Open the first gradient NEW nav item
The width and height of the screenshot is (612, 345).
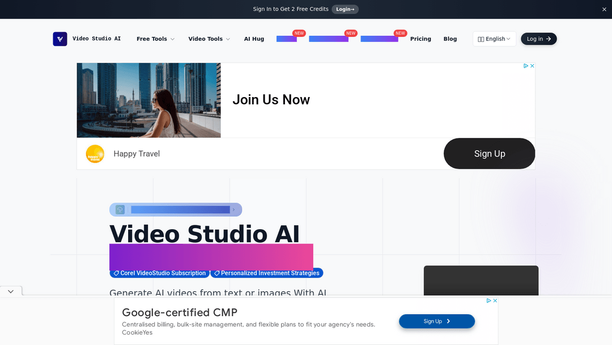(x=287, y=39)
